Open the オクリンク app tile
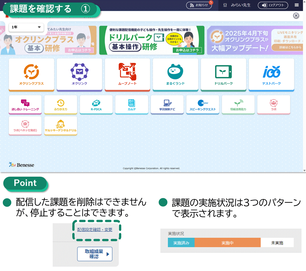The image size is (306, 271). point(79,75)
